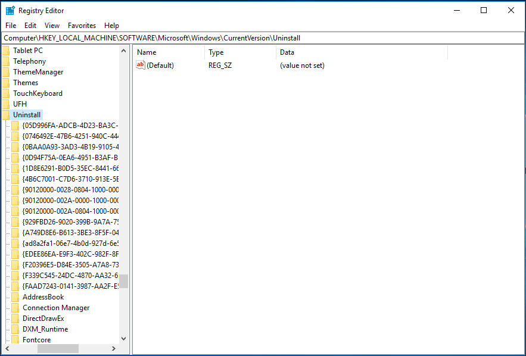Click folder icon of {F339C545-24DC key
526x356 pixels.
tap(15, 276)
